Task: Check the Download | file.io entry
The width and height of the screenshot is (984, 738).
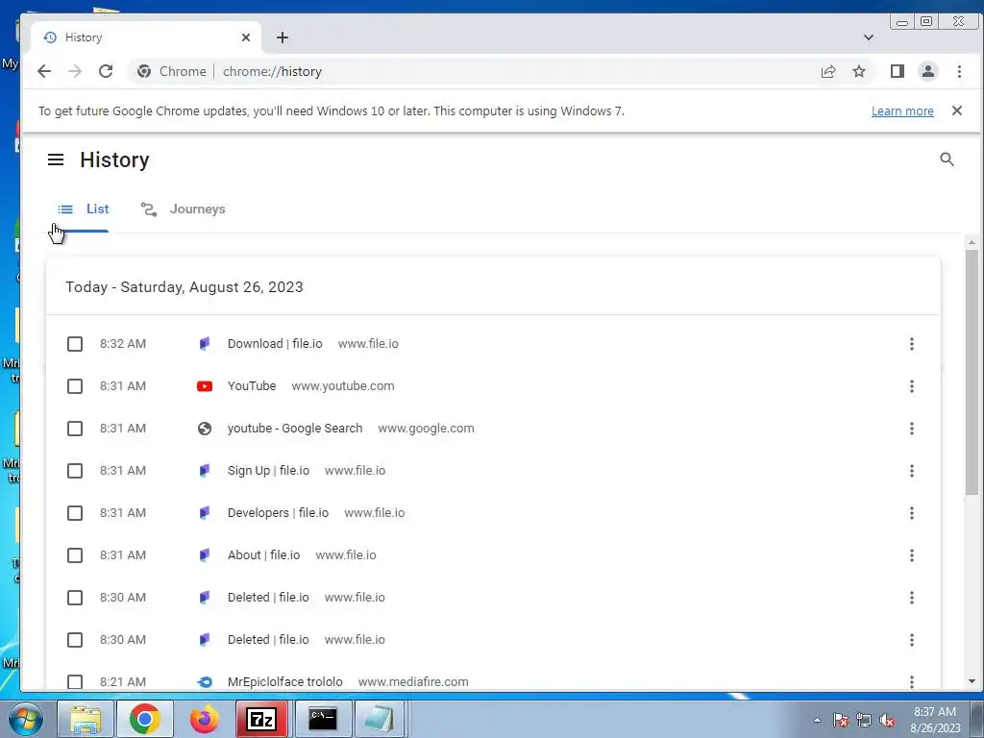Action: click(75, 344)
